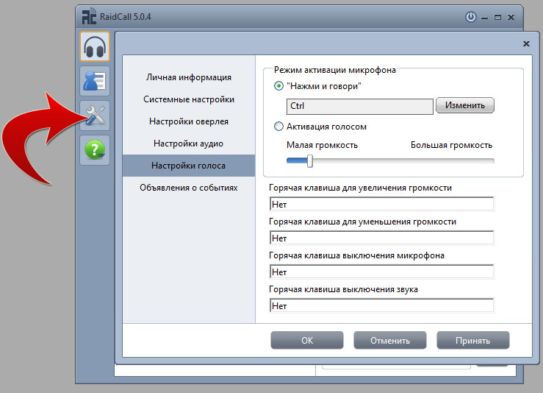Confirm settings with the OK button

pyautogui.click(x=307, y=340)
